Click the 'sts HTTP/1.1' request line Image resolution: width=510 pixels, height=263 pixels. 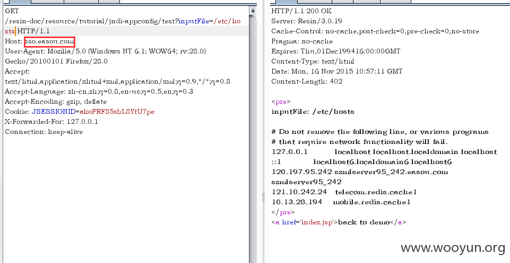27,31
